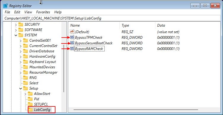Viewport: 223px width, 115px height.
Task: Expand the HardwareConfig key
Action: pos(21,57)
